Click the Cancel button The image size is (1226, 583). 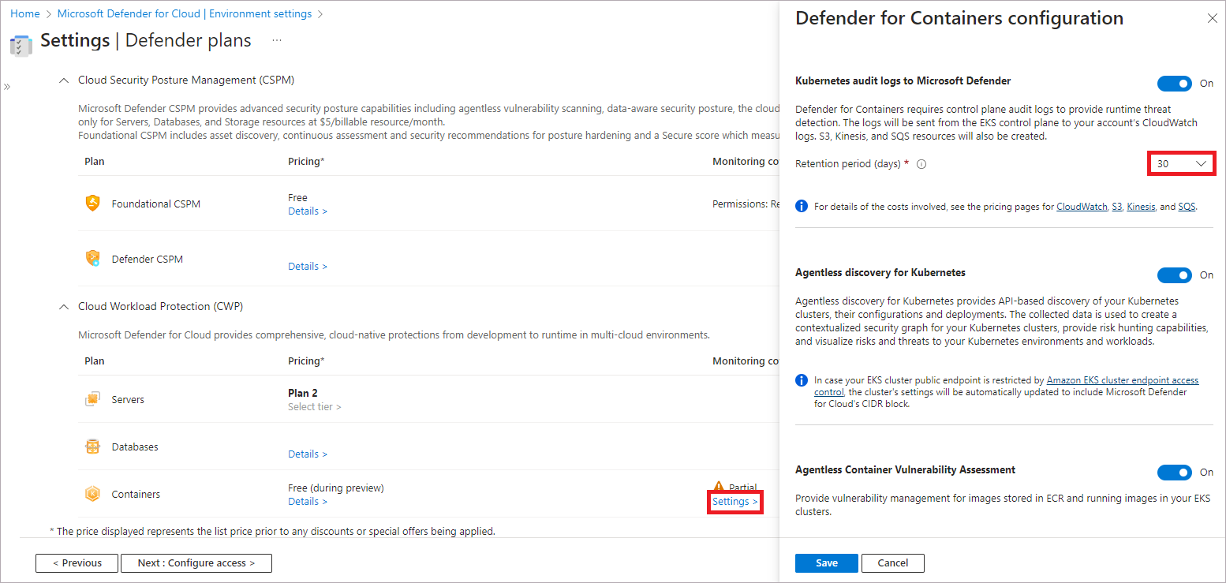point(893,563)
